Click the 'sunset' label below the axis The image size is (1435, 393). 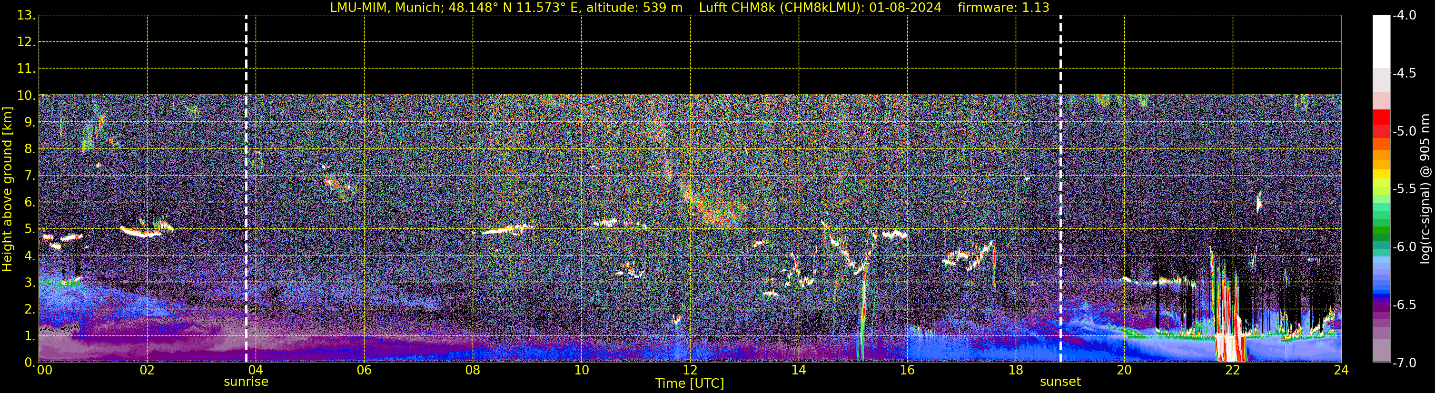click(x=1060, y=382)
